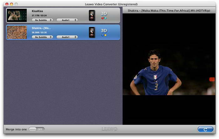The height and width of the screenshot is (139, 219).
Task: Open device profile icon for KissKiss
Action: click(x=92, y=15)
